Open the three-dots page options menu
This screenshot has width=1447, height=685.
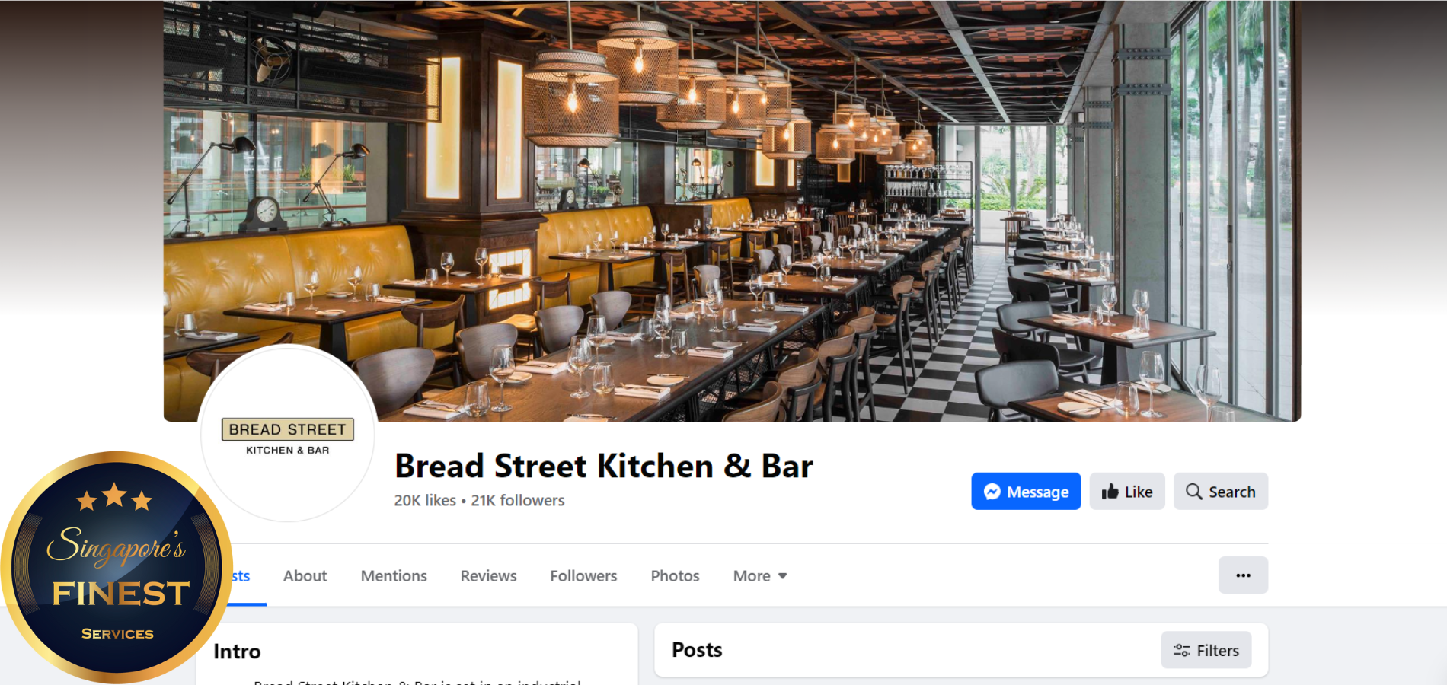pos(1243,575)
